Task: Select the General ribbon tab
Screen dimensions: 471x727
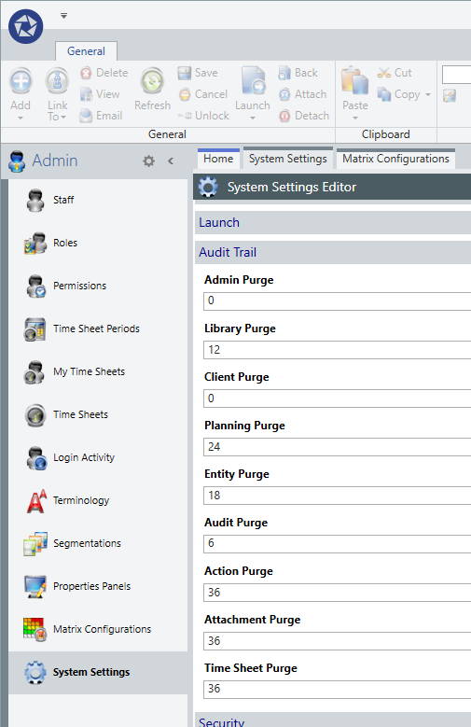Action: (86, 51)
